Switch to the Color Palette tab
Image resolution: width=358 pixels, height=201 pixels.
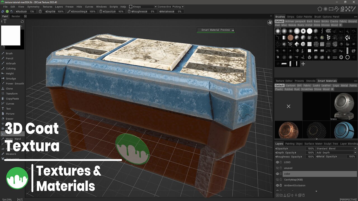[304, 17]
